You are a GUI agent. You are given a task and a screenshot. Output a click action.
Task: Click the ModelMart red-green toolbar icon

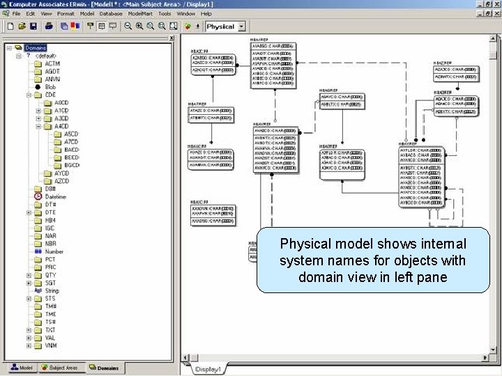coord(188,26)
